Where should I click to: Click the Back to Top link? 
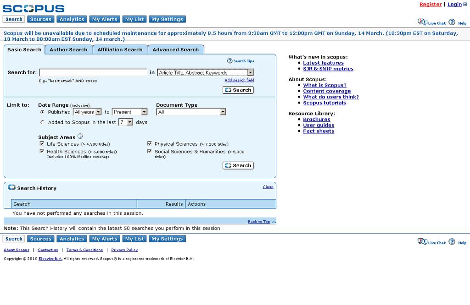(259, 222)
